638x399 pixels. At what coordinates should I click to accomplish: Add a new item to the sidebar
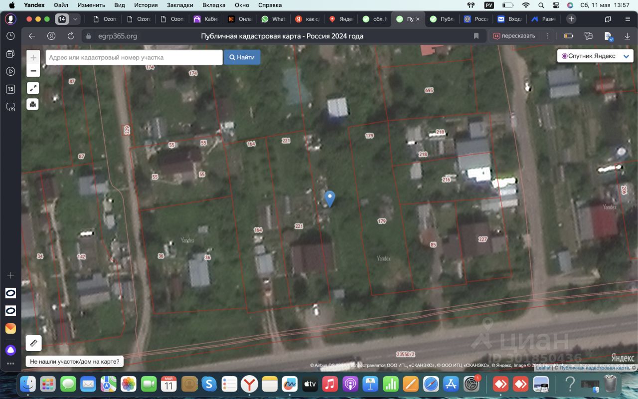tap(10, 275)
